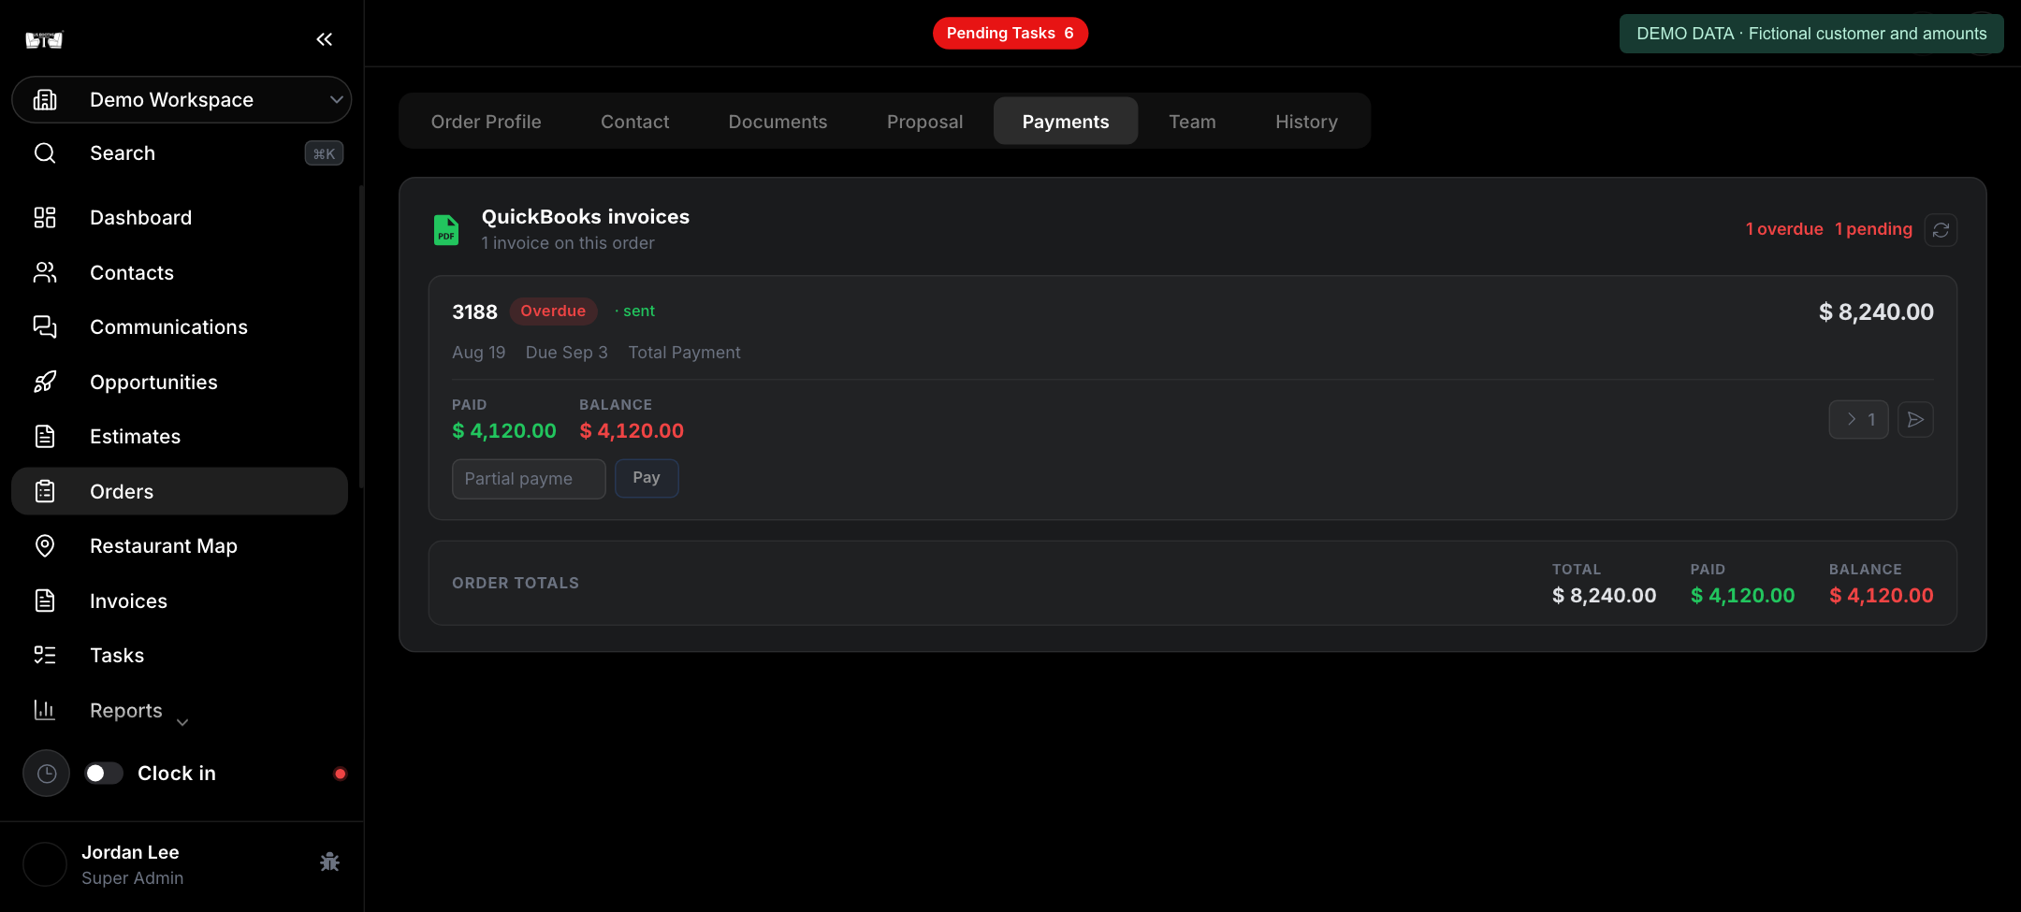Open Invoices file icon
Viewport: 2021px width, 912px height.
[x=45, y=601]
